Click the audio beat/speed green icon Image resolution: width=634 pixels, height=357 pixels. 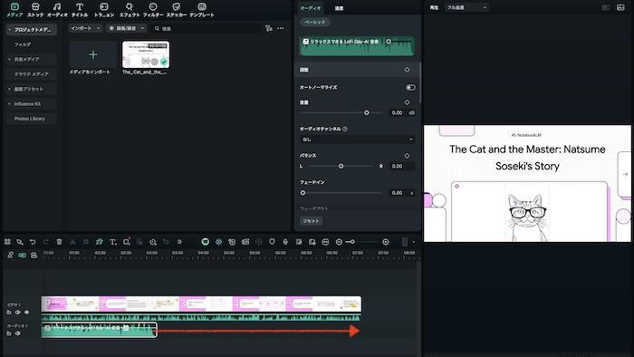pyautogui.click(x=99, y=242)
